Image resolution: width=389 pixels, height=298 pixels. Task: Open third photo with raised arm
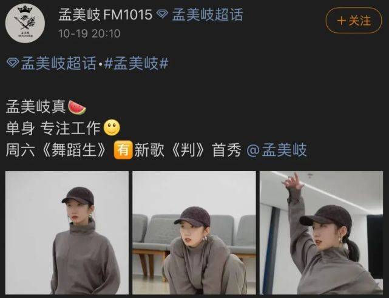[x=321, y=232]
